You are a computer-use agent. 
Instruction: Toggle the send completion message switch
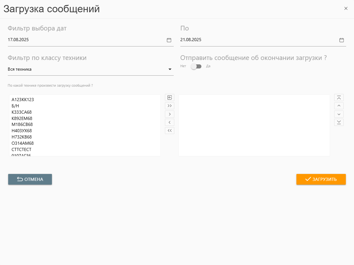pyautogui.click(x=196, y=66)
